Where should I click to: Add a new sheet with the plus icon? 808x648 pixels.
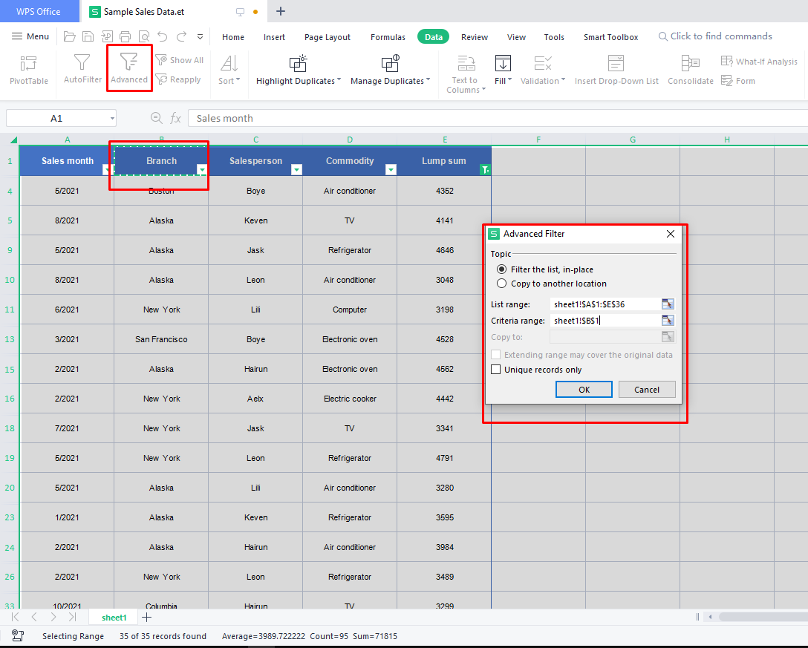tap(147, 617)
